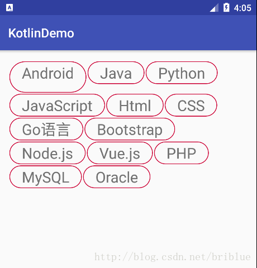Pick the CSS tag
Viewport: 257px width, 268px height.
(x=191, y=105)
